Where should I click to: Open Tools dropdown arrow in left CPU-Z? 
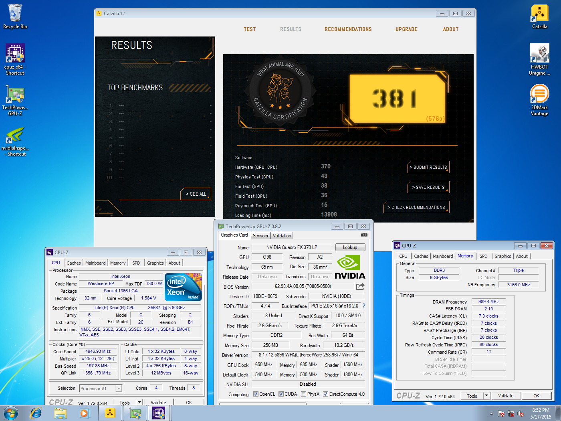click(139, 402)
